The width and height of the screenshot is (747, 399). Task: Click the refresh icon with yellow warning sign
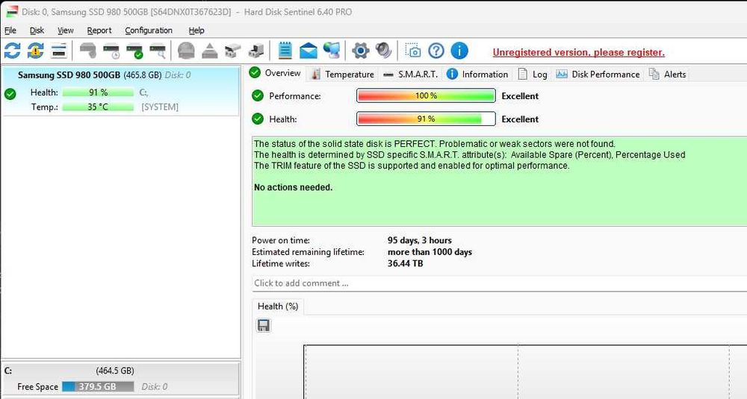tap(36, 51)
